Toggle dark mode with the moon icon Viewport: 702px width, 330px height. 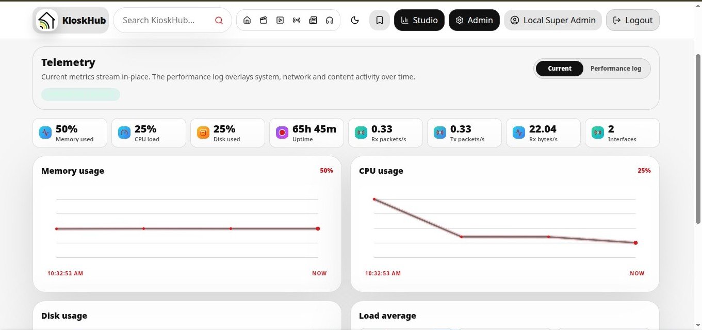pyautogui.click(x=355, y=20)
